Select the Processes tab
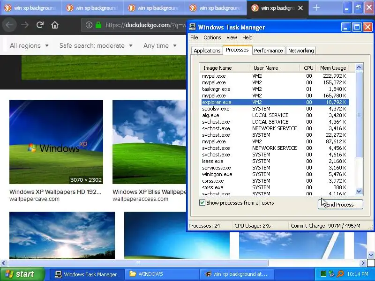Screen dimensions: 375x281 point(237,50)
